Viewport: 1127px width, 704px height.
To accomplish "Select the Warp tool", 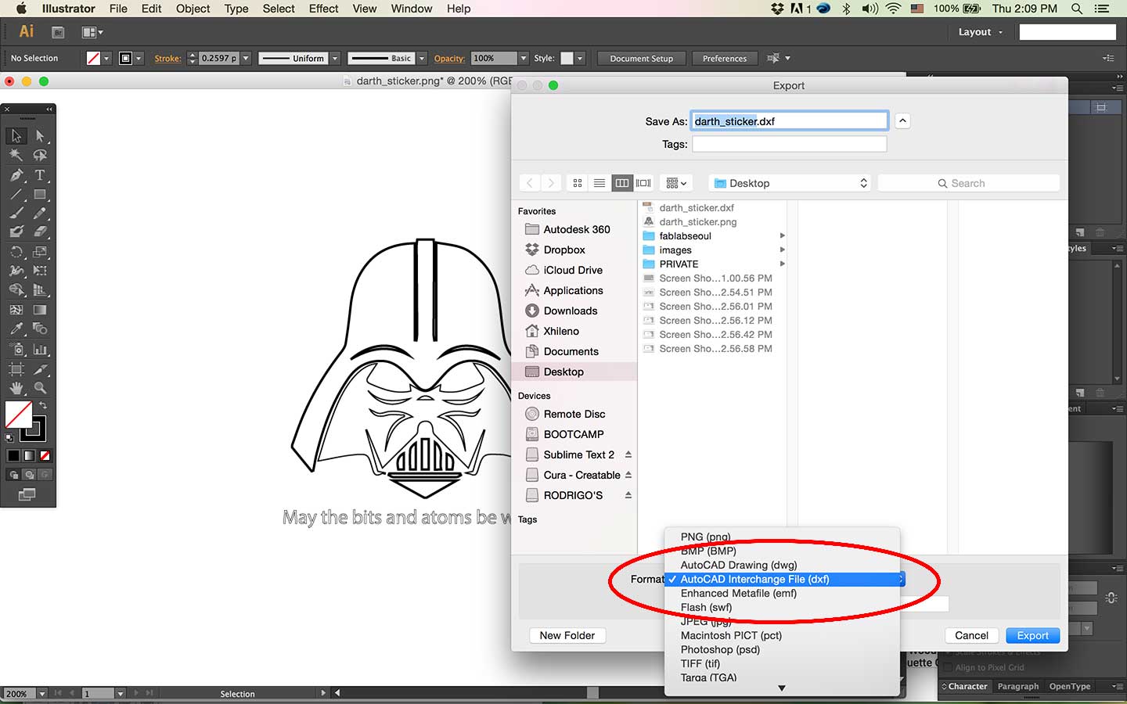I will point(16,271).
